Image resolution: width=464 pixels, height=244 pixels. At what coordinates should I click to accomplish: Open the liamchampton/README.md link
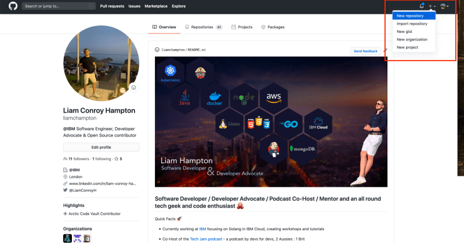coord(183,50)
